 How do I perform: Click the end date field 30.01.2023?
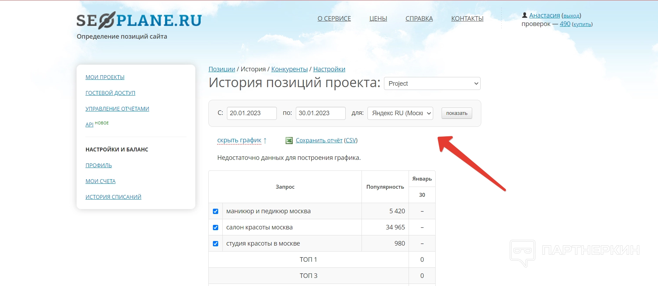tap(320, 113)
